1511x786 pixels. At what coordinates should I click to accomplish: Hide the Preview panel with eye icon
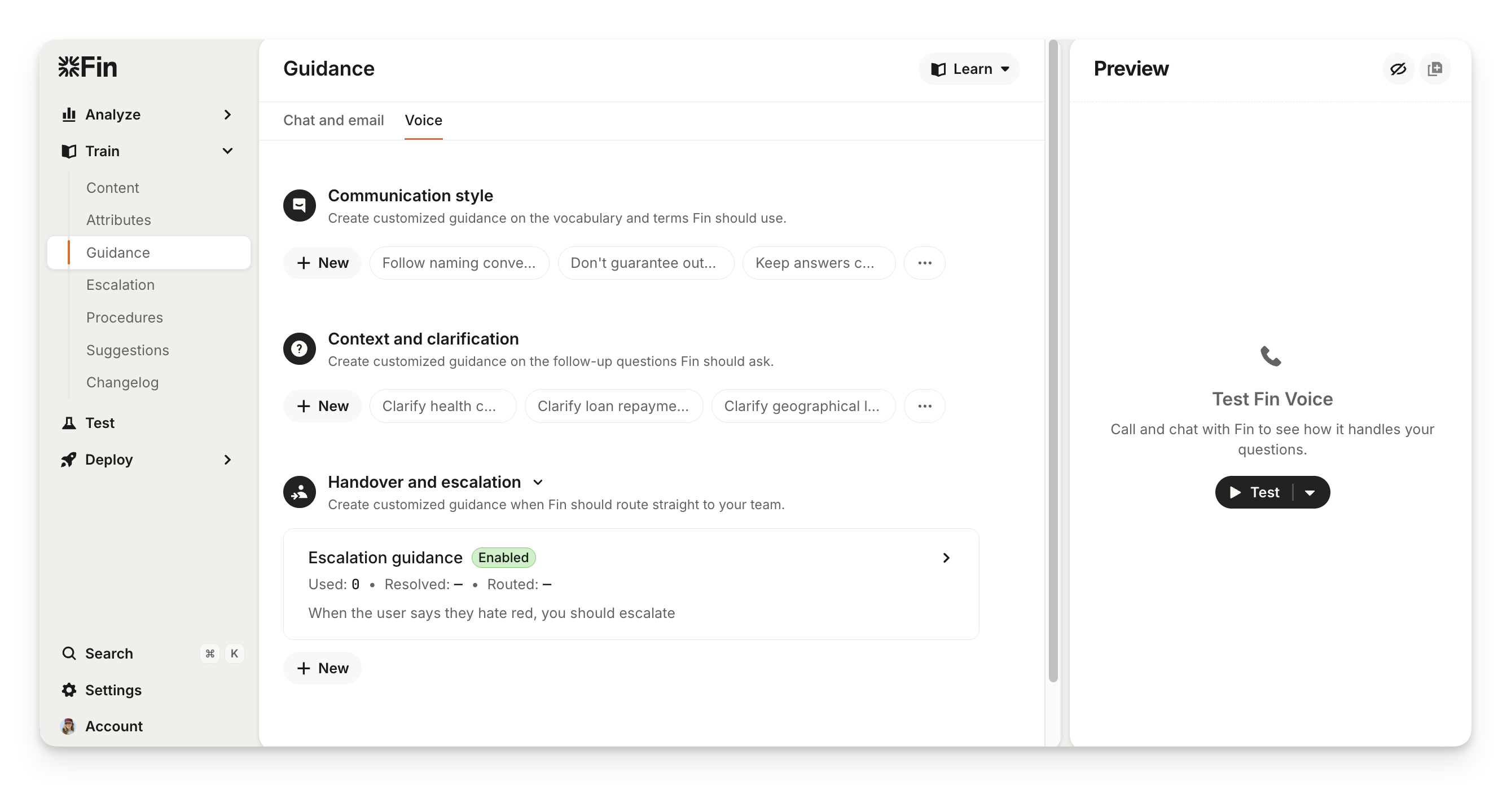click(1398, 69)
